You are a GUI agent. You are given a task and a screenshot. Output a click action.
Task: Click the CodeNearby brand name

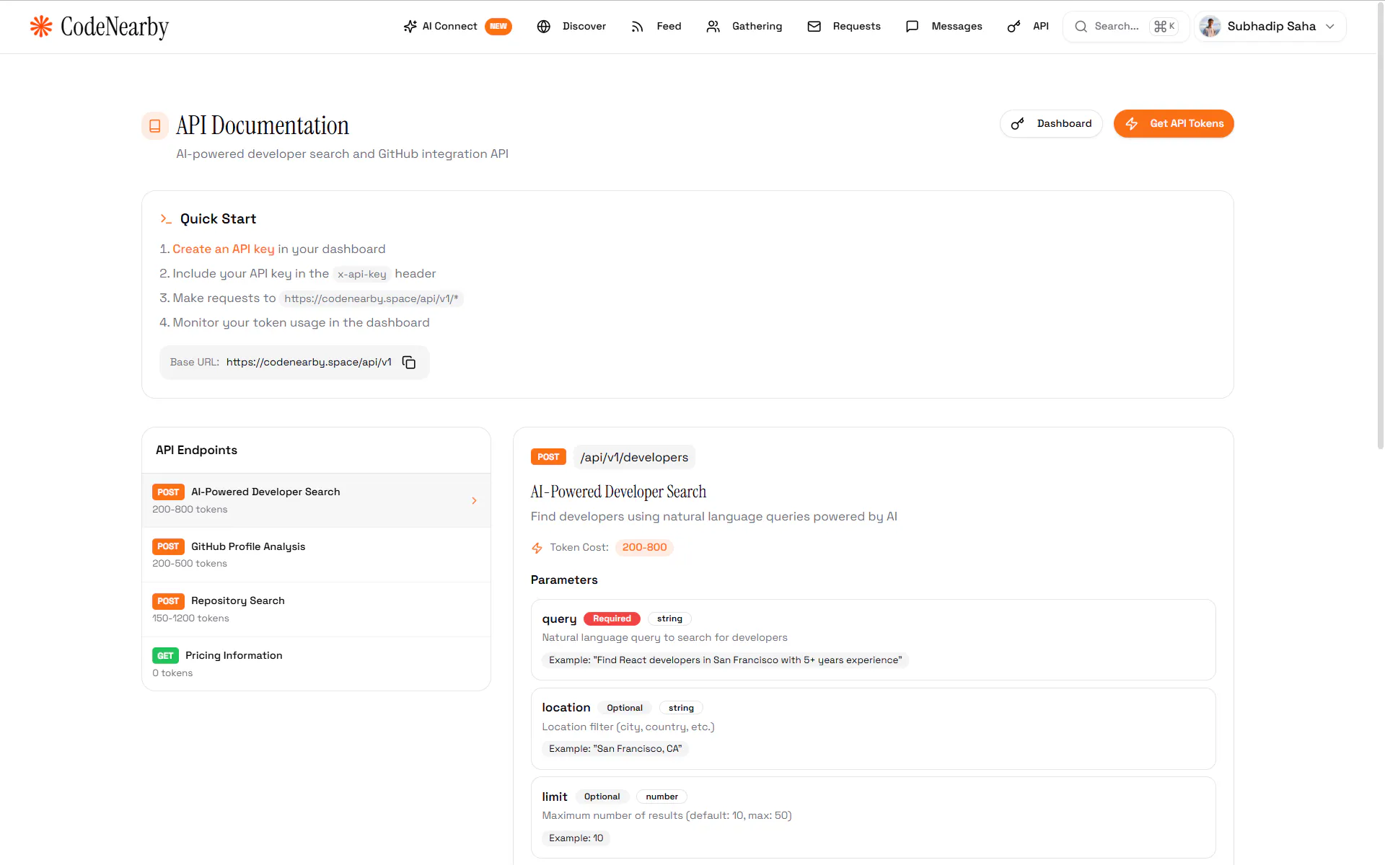(x=115, y=27)
